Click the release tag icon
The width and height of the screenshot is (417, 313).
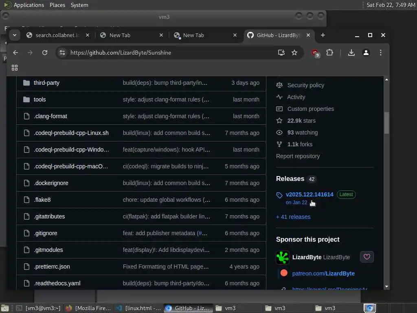click(279, 195)
